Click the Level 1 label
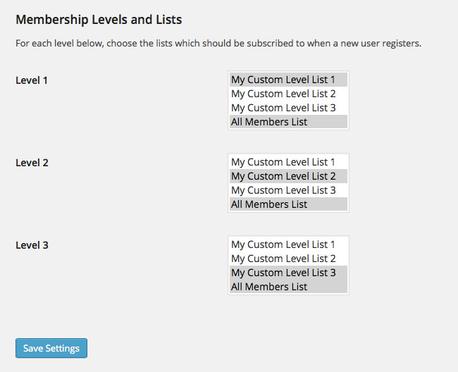Image resolution: width=458 pixels, height=372 pixels. pyautogui.click(x=32, y=80)
